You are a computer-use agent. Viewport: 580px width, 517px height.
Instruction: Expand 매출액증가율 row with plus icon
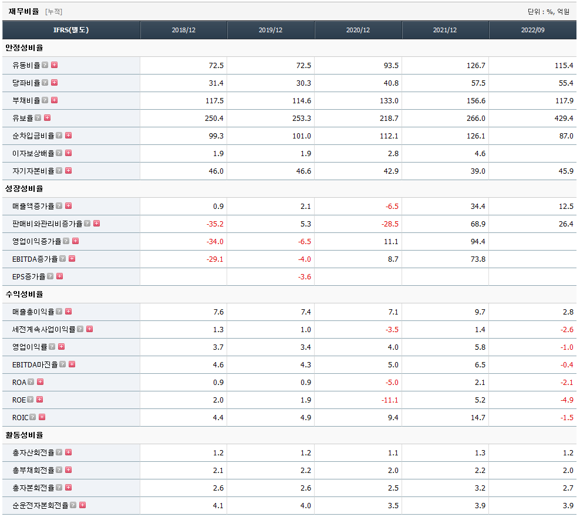pyautogui.click(x=69, y=206)
